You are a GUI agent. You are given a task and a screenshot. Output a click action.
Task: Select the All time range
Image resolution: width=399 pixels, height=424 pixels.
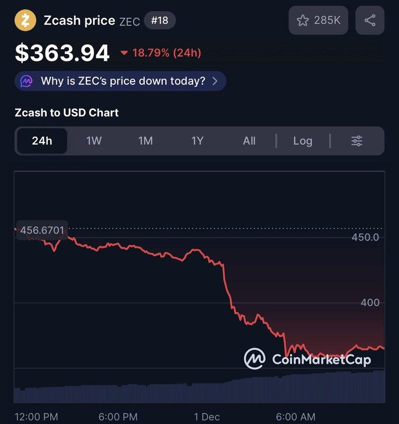[x=249, y=141]
